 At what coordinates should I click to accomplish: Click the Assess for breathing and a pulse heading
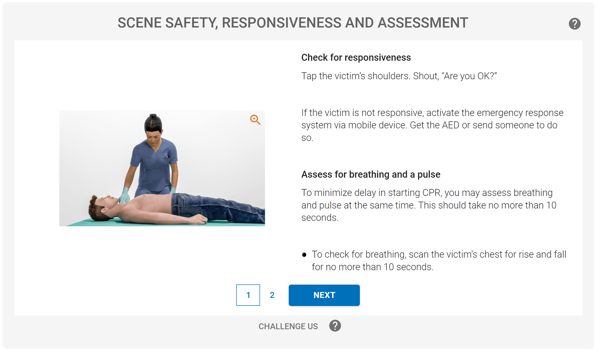(371, 175)
